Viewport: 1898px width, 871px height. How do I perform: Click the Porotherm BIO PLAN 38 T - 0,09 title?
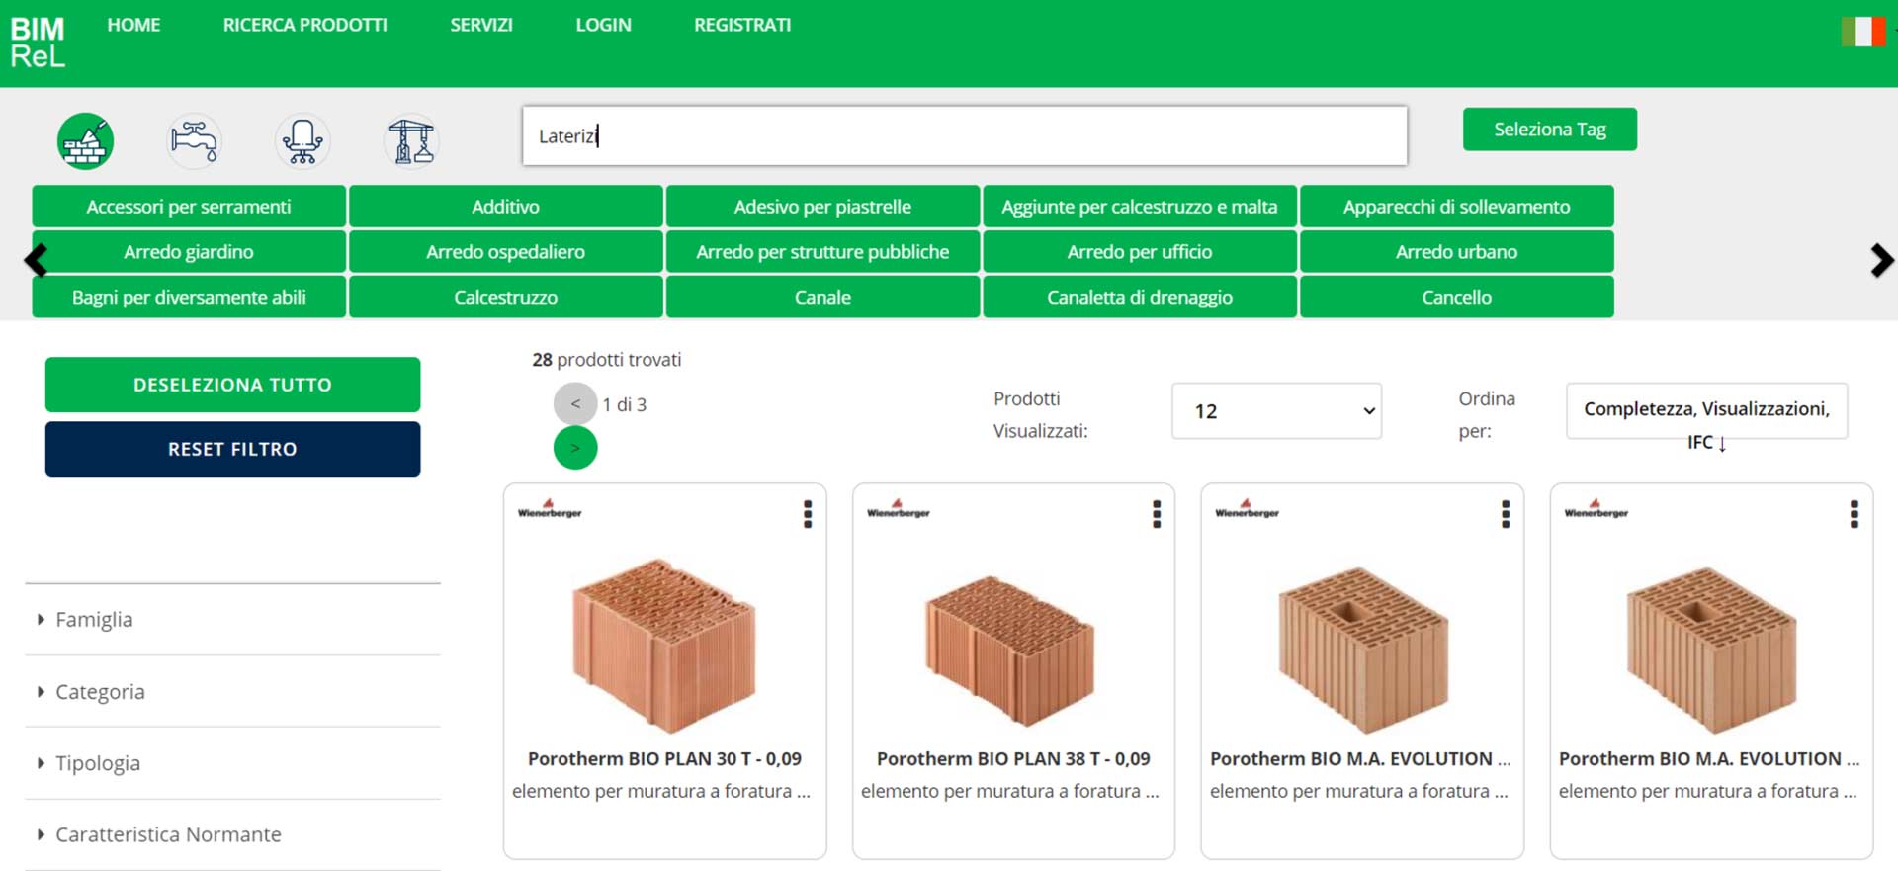(x=1013, y=759)
